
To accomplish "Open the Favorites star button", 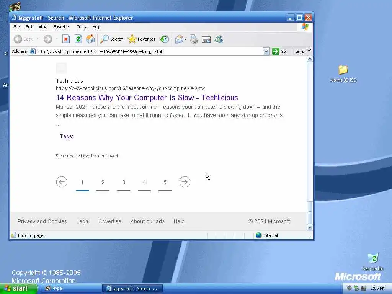I will (142, 39).
